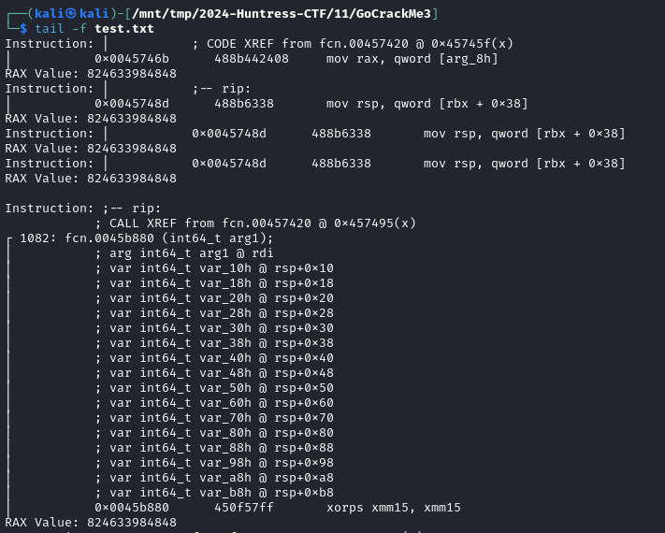Click the xorps xmm15, xmm15 instruction

click(394, 507)
